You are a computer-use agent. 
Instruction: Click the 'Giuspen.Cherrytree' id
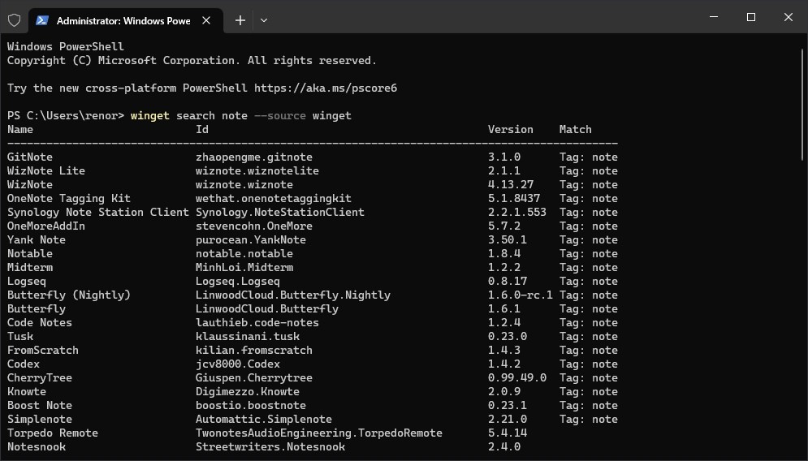254,378
